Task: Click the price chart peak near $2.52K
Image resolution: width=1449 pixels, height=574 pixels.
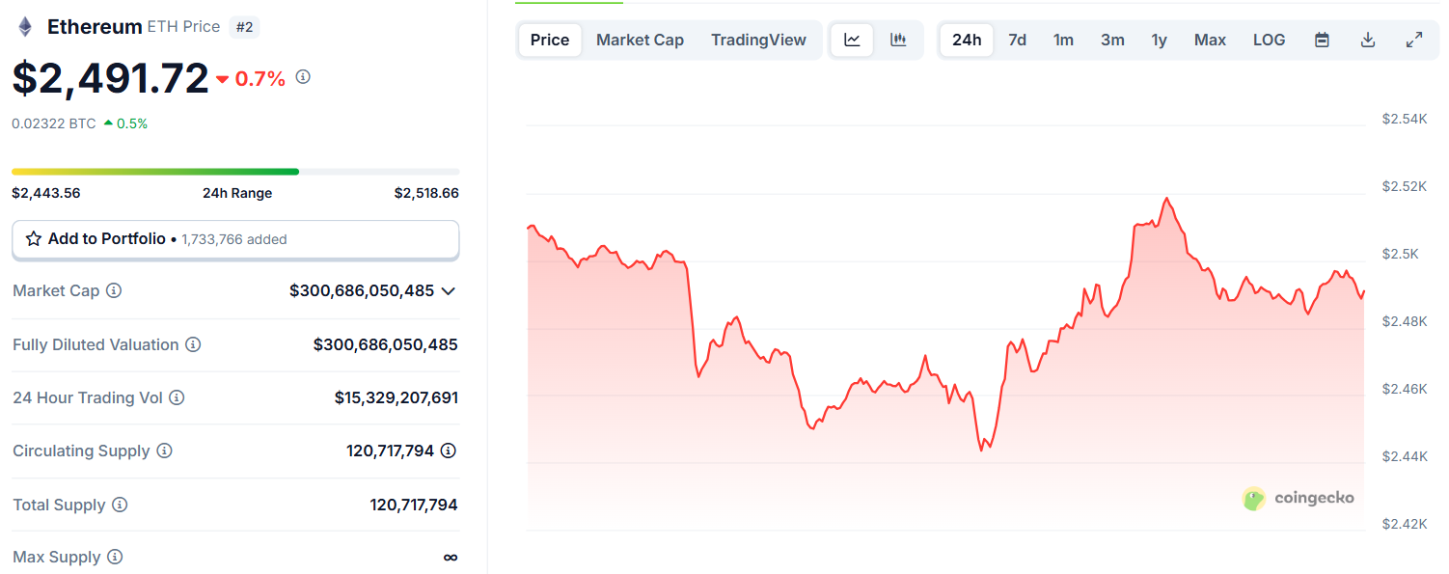Action: point(1167,199)
